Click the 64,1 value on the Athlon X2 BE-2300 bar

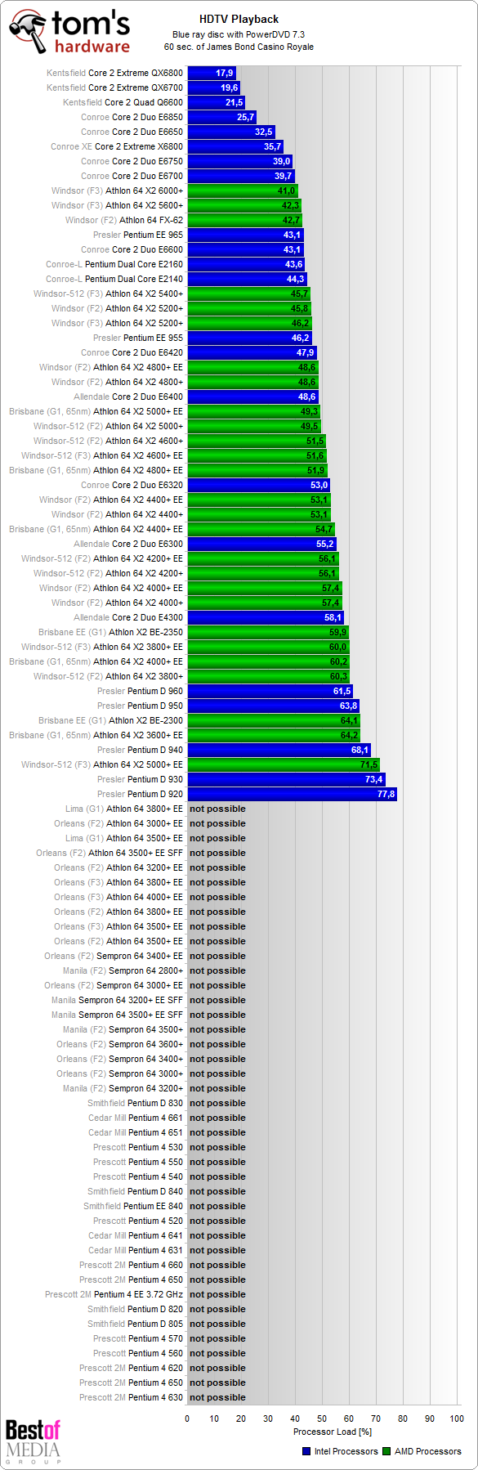pos(349,720)
